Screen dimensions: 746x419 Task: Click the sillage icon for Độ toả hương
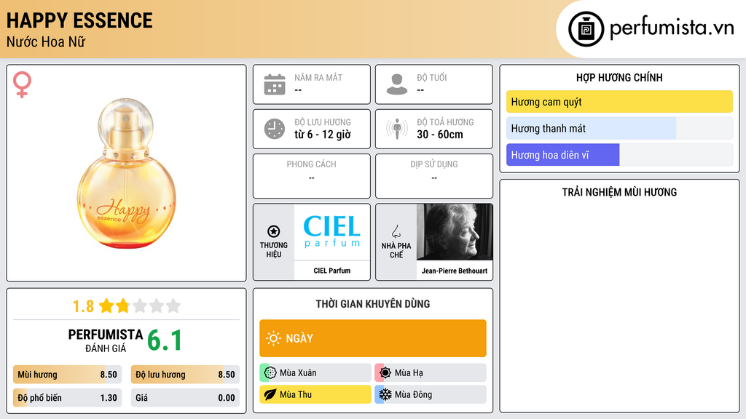click(x=397, y=129)
